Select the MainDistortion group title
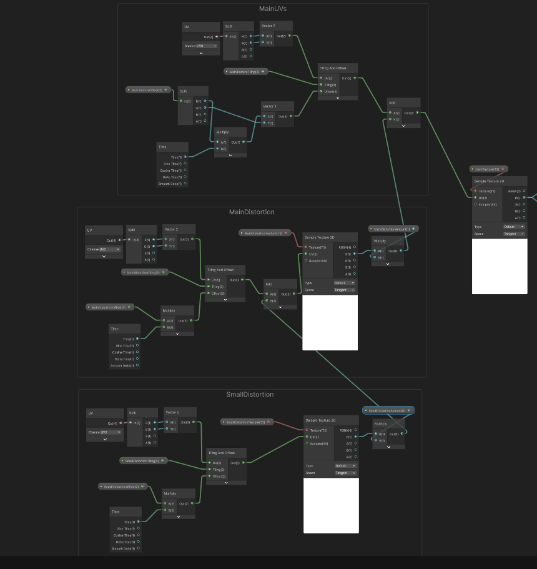 coord(252,212)
